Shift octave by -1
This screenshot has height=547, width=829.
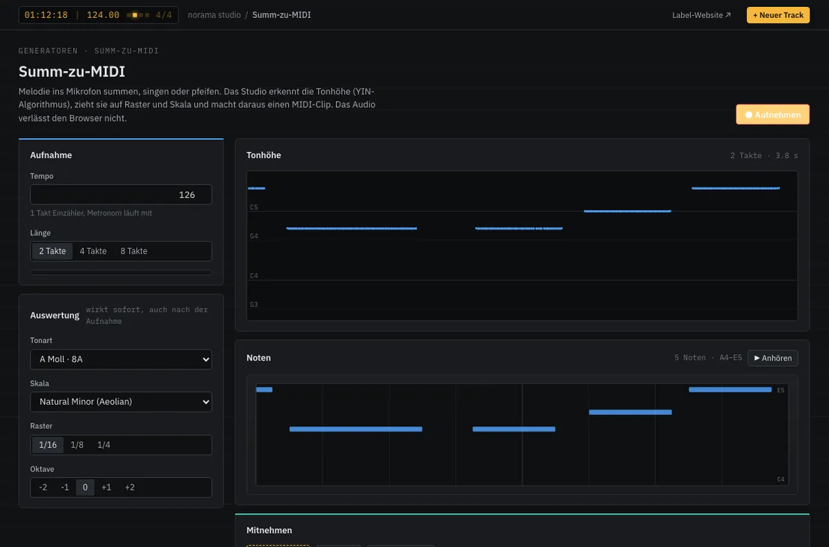(65, 488)
